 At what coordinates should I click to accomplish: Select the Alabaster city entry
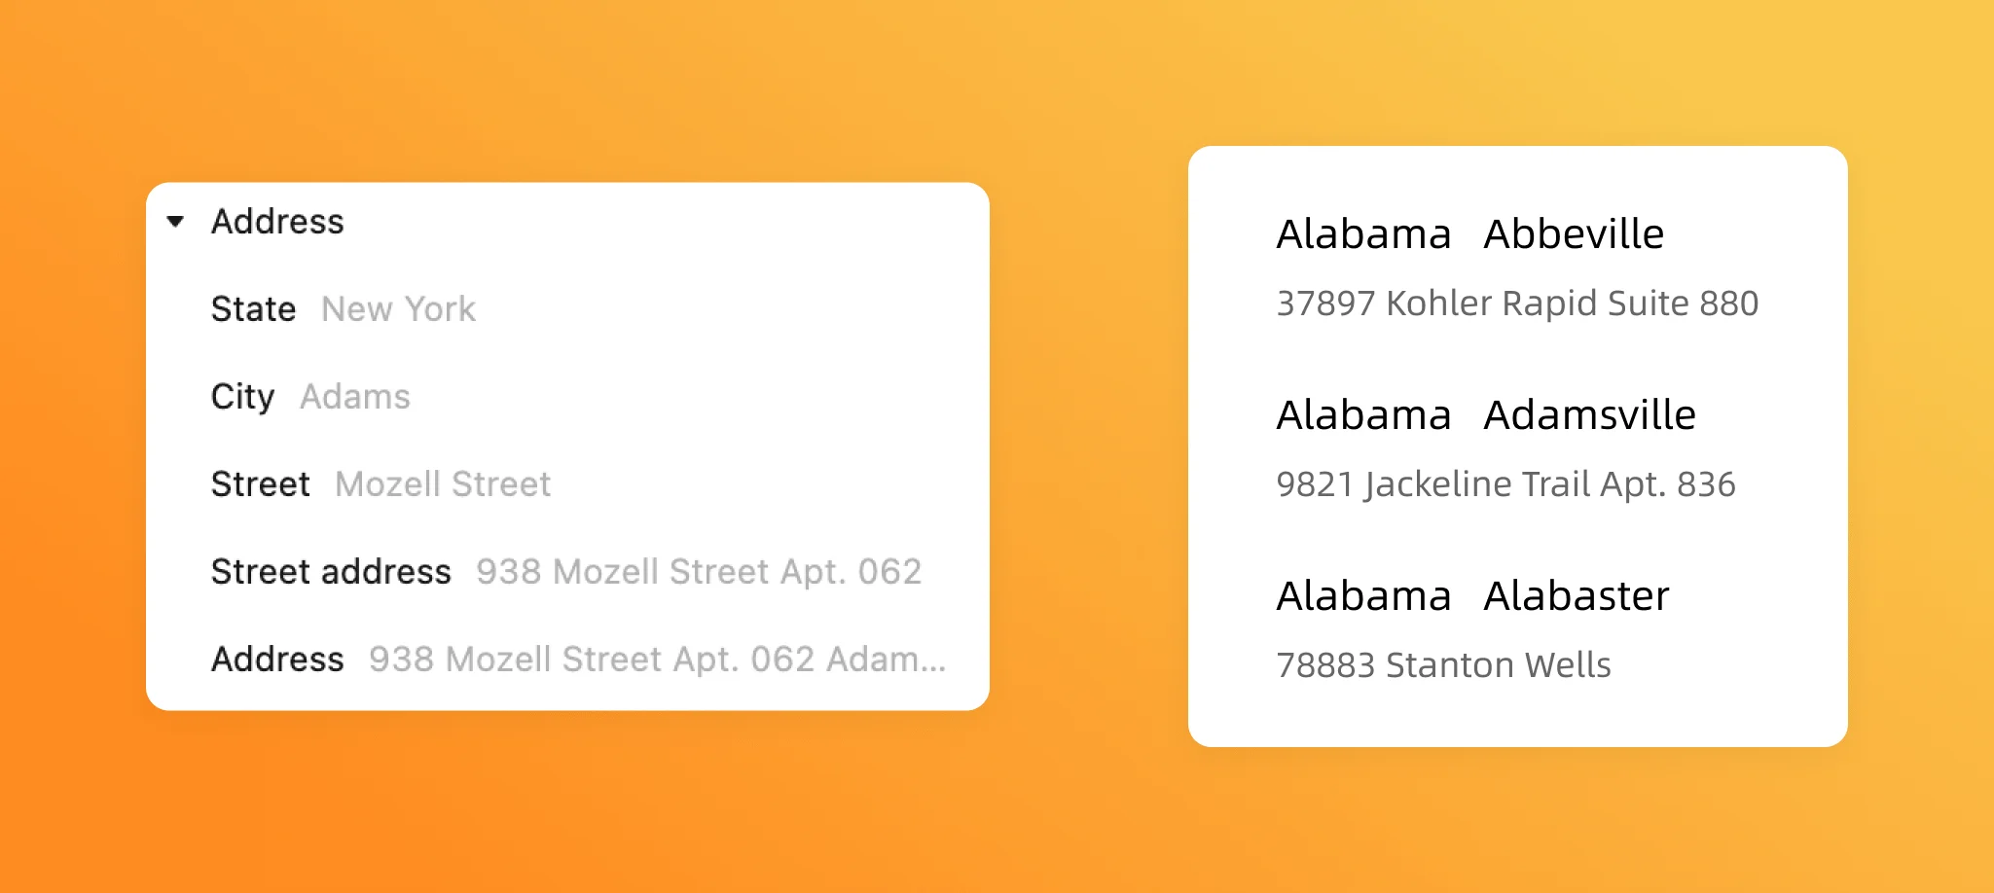tap(1576, 596)
